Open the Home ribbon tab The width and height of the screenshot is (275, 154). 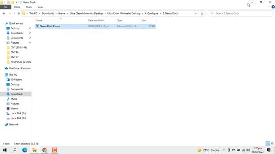pos(17,7)
